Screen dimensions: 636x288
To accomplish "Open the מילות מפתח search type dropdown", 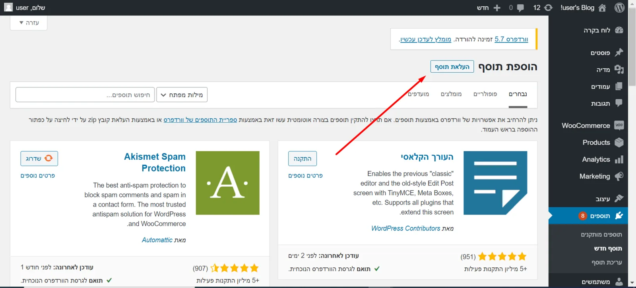I will 182,95.
